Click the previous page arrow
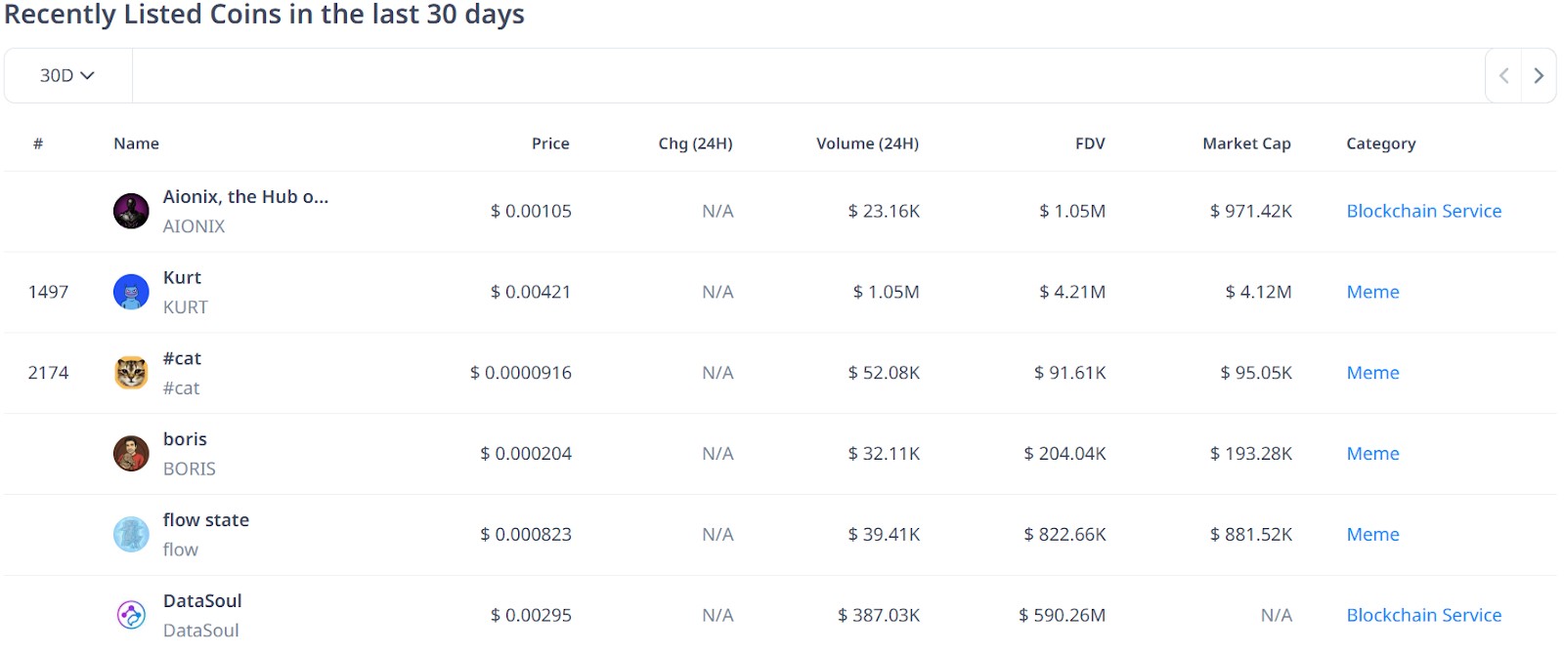The image size is (1564, 652). pyautogui.click(x=1503, y=75)
